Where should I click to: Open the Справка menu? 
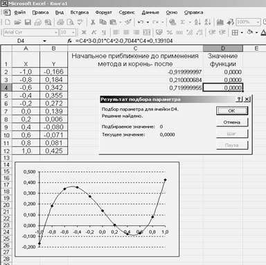193,12
